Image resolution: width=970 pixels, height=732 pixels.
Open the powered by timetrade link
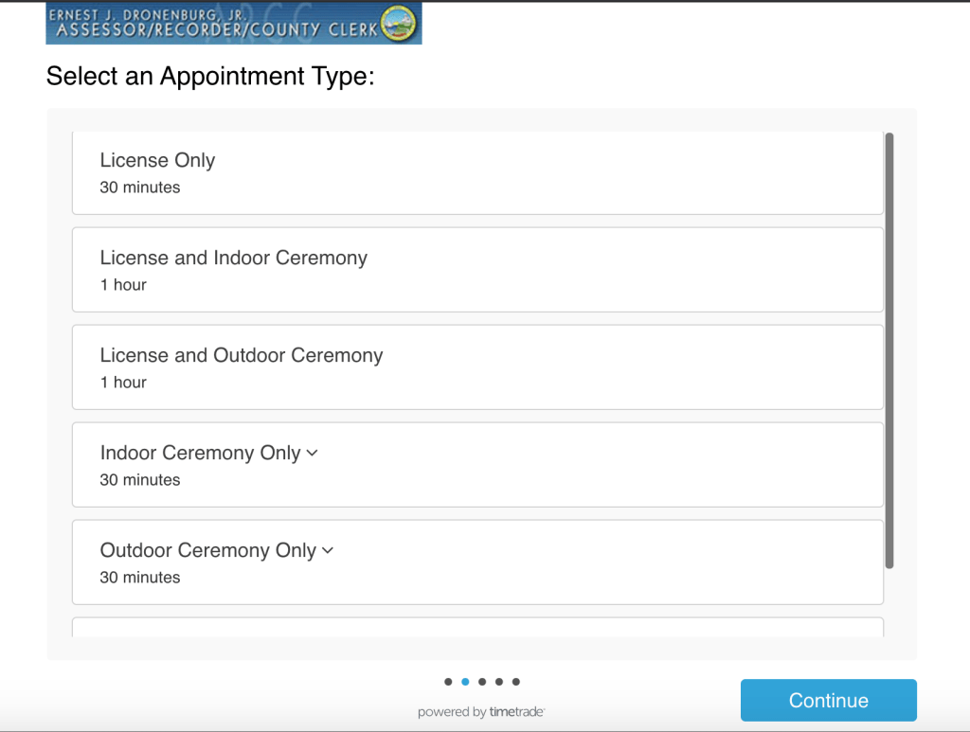pos(481,712)
